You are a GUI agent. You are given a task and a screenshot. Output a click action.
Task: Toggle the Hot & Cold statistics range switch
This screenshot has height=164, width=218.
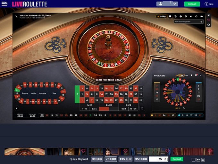point(181,75)
